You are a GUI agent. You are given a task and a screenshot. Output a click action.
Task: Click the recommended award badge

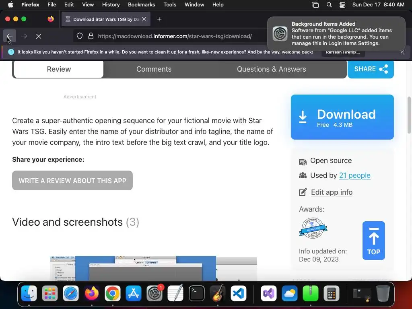(313, 228)
